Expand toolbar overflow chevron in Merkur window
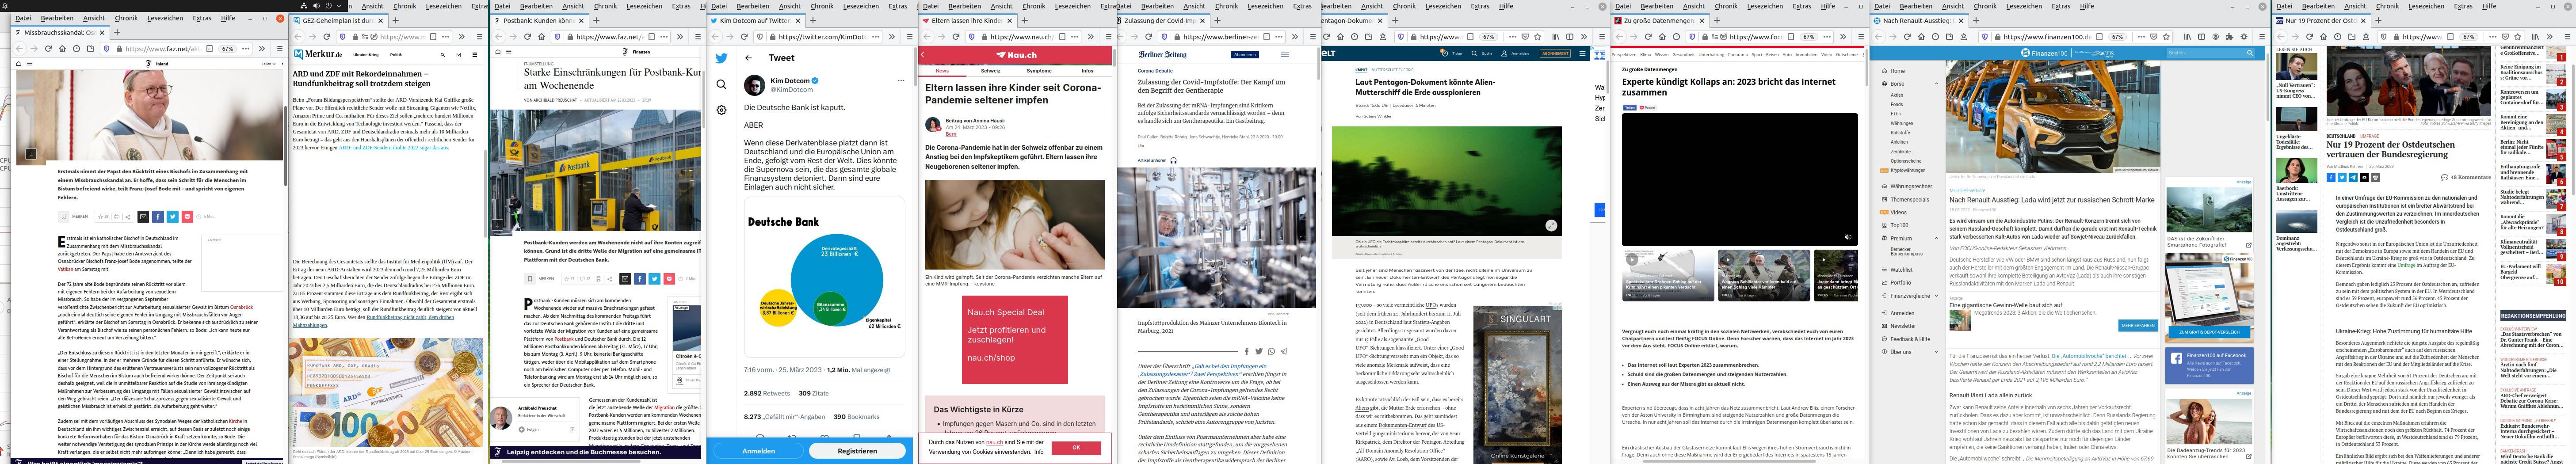Image resolution: width=2576 pixels, height=464 pixels. point(462,37)
